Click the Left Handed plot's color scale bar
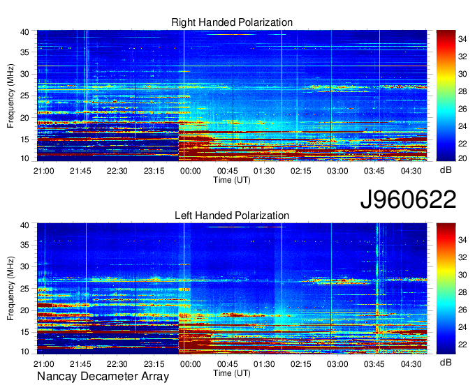475x385 pixels. pyautogui.click(x=446, y=289)
